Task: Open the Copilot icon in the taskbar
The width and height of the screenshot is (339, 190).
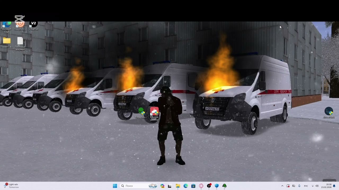Action: 162,186
